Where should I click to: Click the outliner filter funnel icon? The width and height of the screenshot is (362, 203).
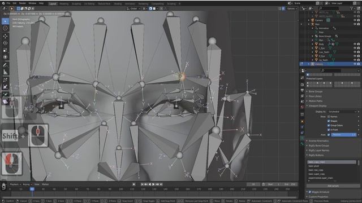pos(352,8)
